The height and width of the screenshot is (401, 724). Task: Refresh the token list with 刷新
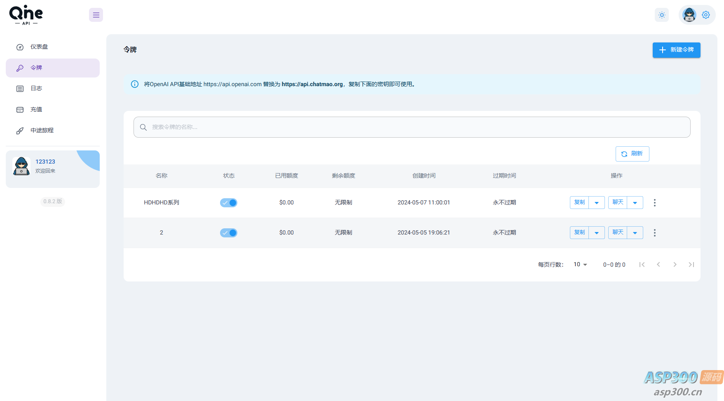pos(632,154)
